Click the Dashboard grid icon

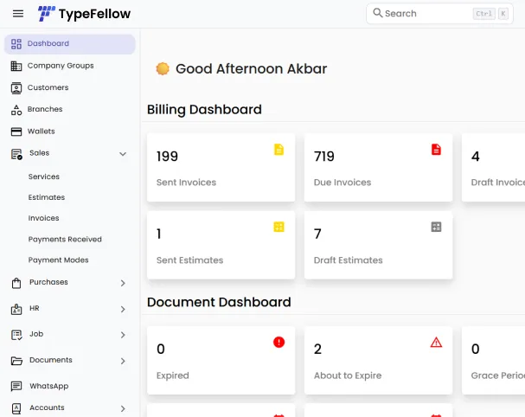[x=16, y=44]
